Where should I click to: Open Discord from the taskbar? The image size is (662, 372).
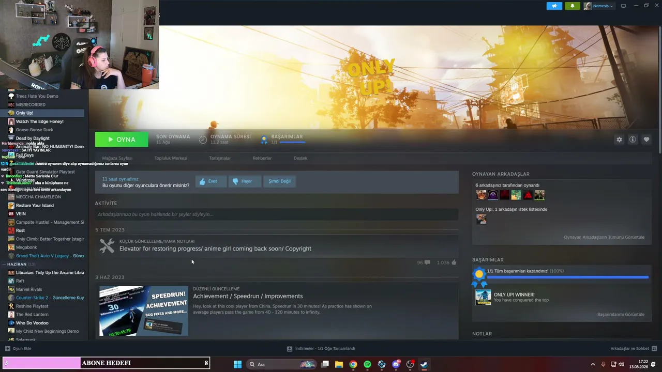click(396, 364)
